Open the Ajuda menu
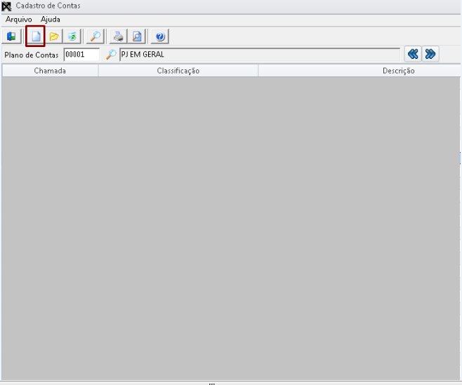 coord(51,20)
